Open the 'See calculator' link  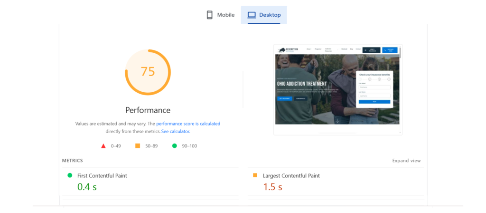point(175,131)
